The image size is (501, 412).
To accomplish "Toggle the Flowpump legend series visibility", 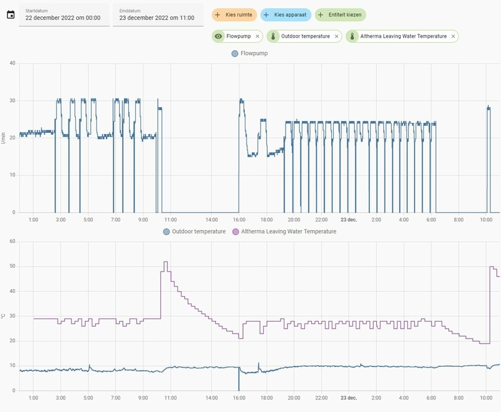I will coord(249,53).
